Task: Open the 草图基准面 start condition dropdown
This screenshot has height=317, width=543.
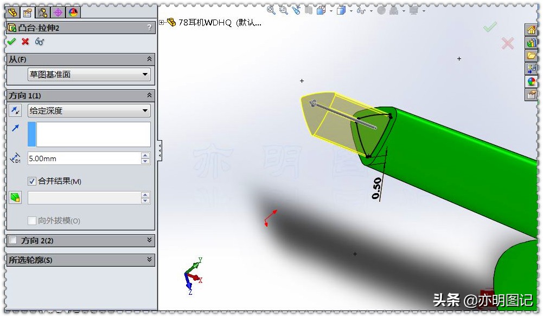Action: click(145, 74)
